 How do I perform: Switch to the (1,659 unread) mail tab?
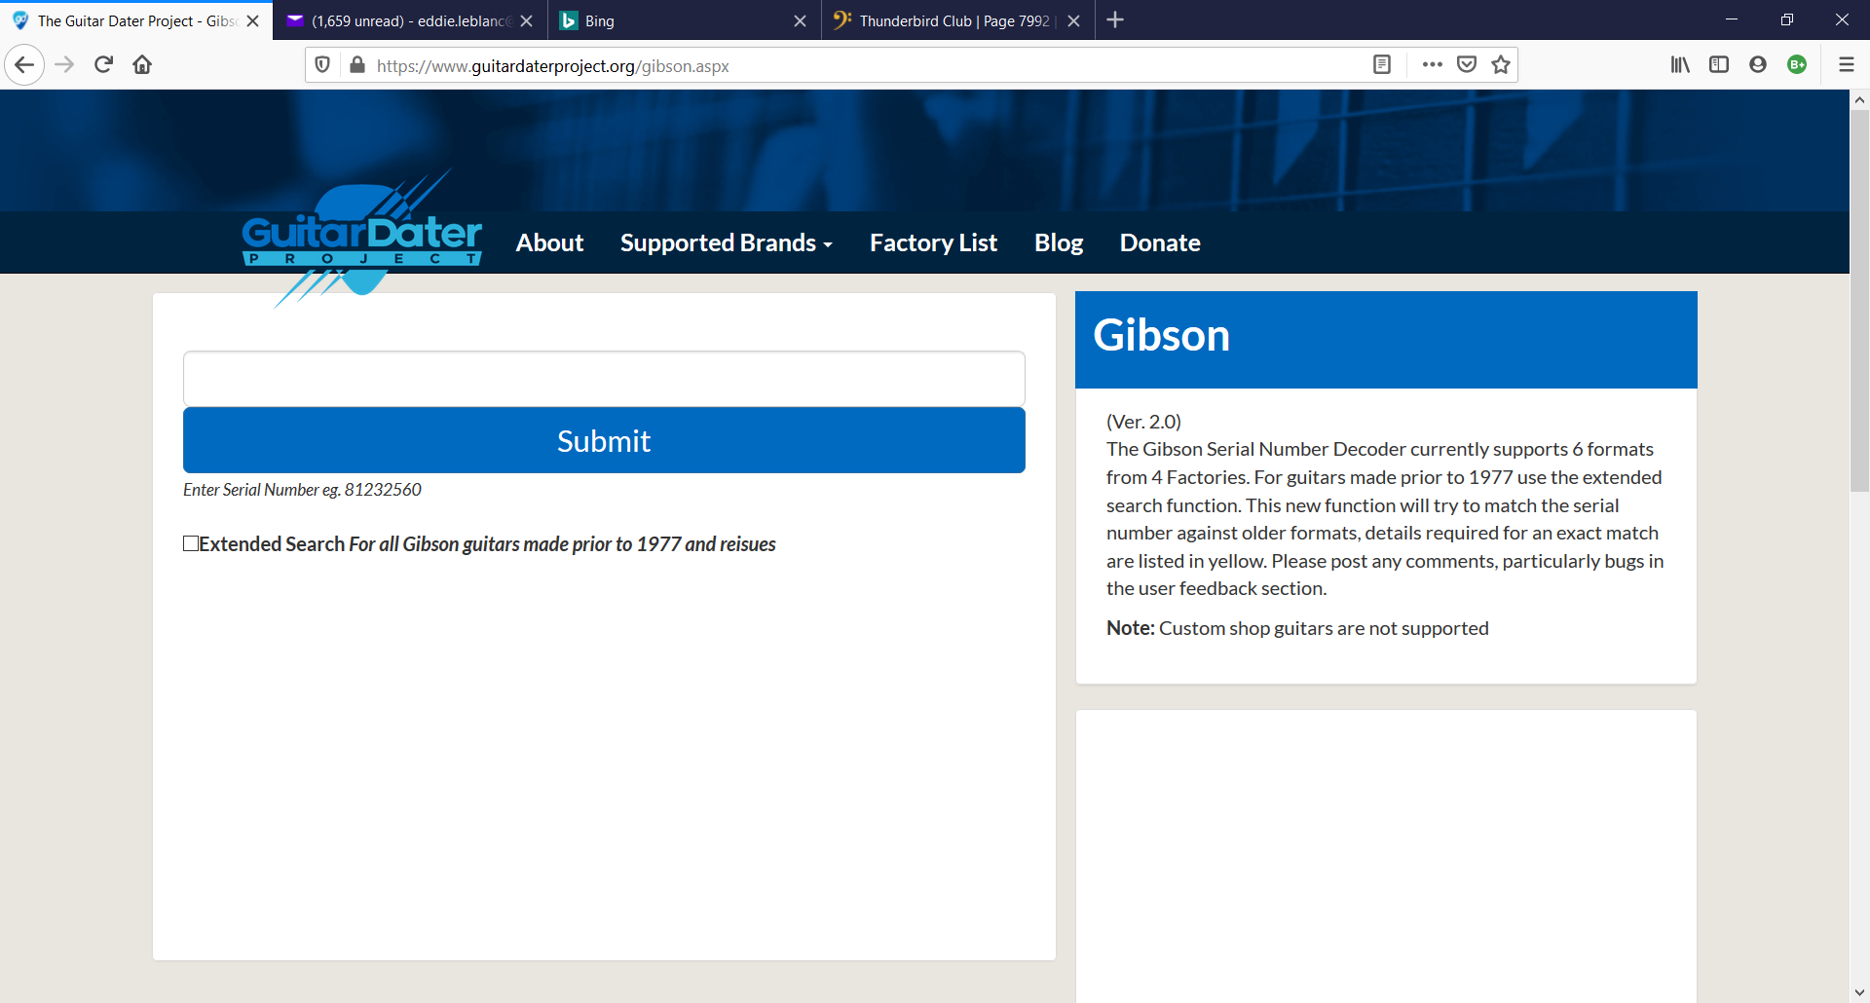pyautogui.click(x=410, y=20)
